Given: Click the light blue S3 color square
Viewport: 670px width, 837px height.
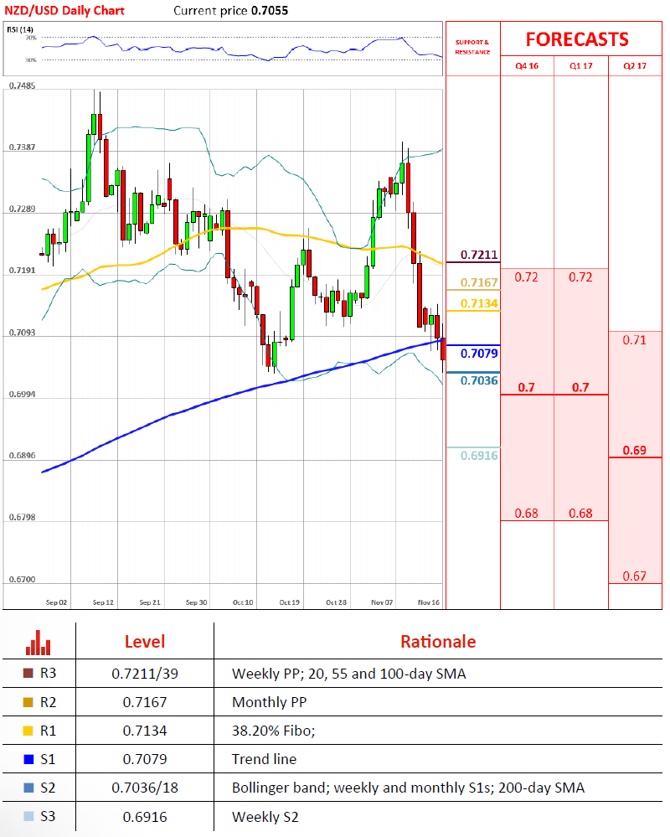Looking at the screenshot, I should click(32, 818).
